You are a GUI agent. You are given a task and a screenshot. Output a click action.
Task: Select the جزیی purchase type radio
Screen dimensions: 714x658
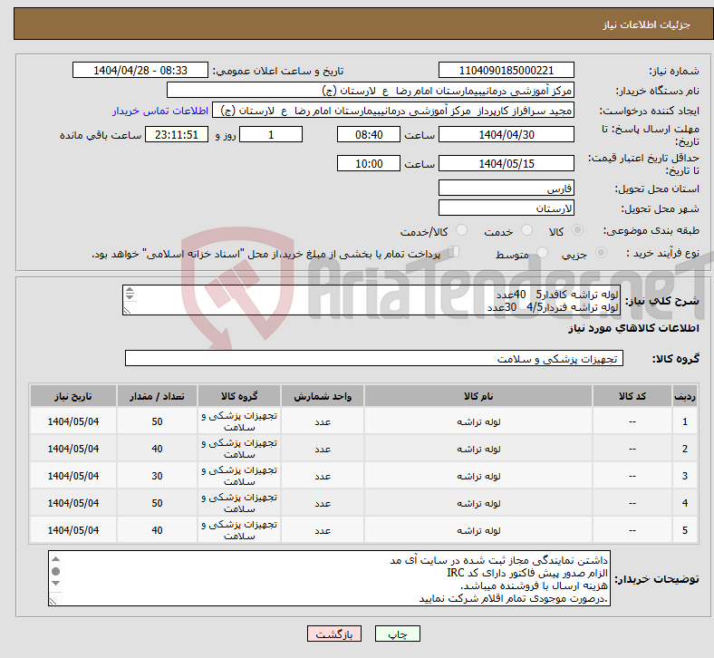[601, 253]
